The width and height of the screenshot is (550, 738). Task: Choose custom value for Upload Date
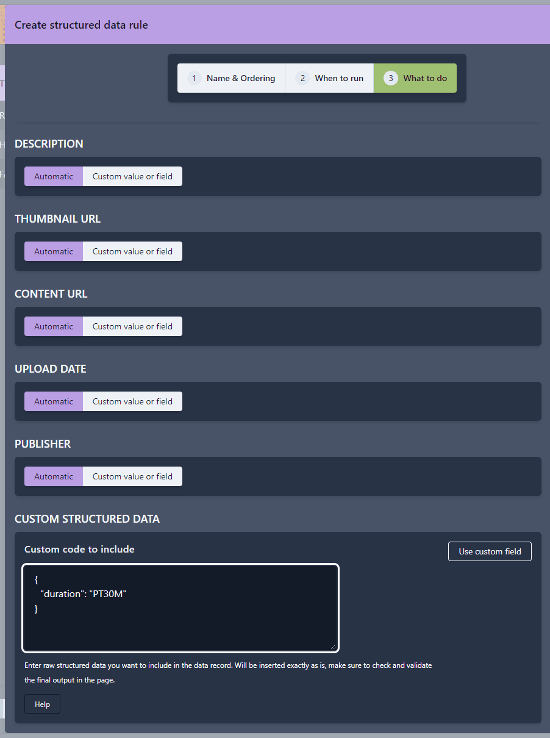[x=132, y=401]
